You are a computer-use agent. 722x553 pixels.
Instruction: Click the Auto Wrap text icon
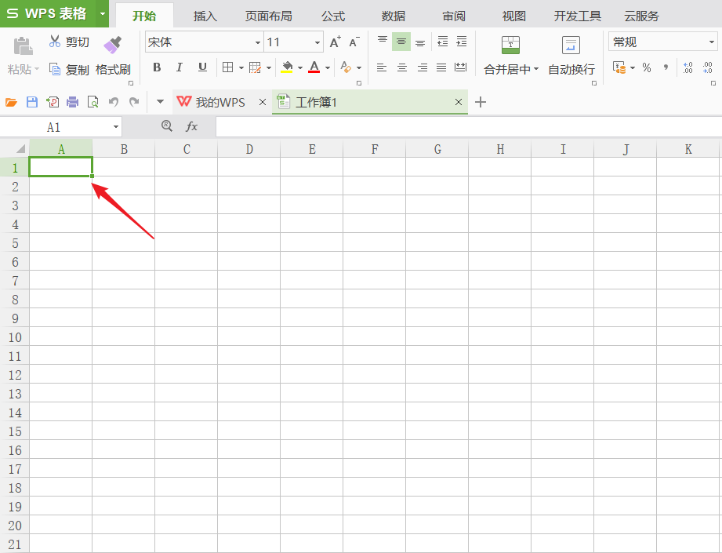(x=571, y=45)
